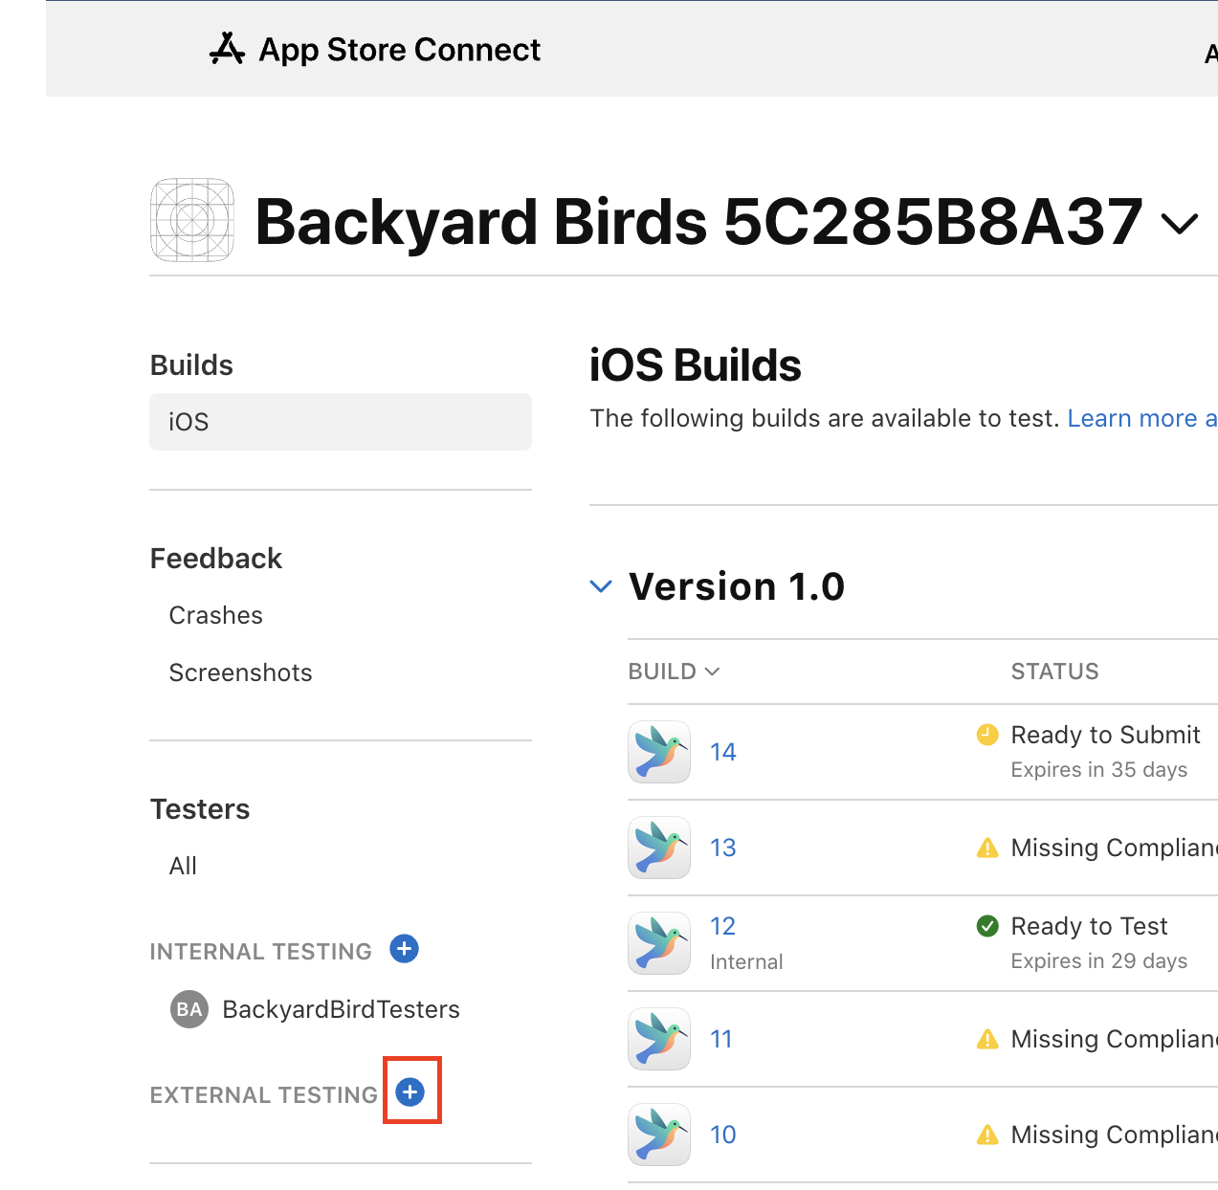Click the EXTERNAL TESTING section label
1218x1190 pixels.
264,1095
